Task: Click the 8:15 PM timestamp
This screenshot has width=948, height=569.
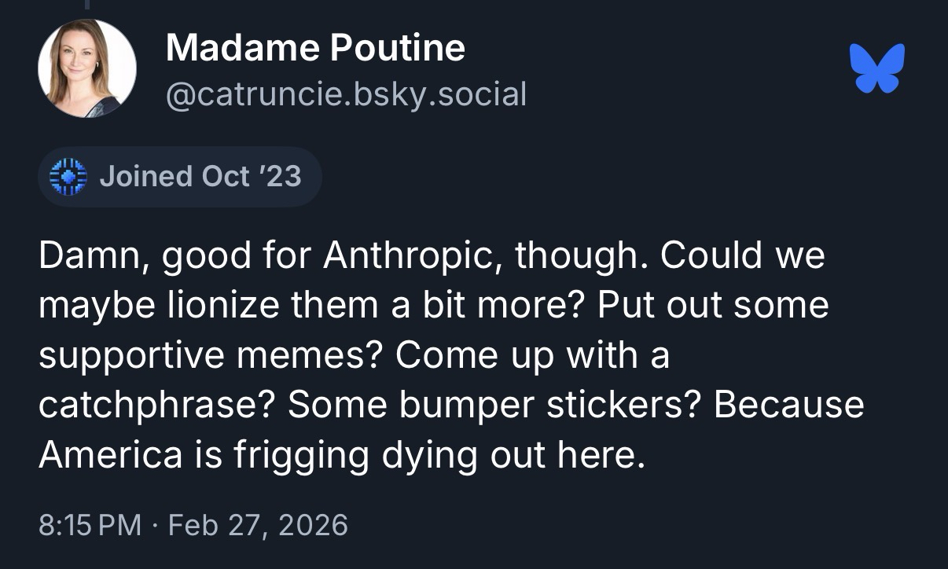Action: coord(90,523)
